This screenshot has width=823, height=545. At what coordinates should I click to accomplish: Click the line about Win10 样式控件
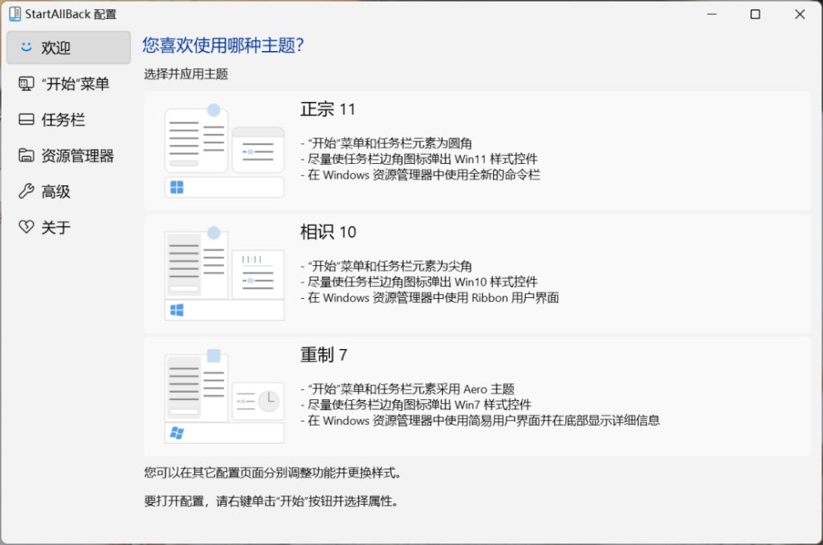pos(419,282)
